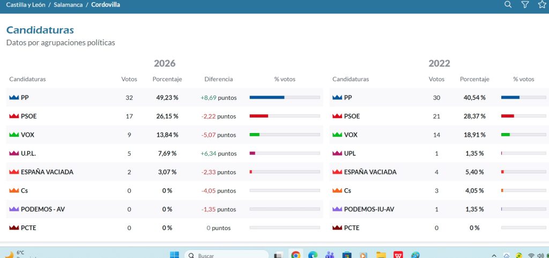This screenshot has width=549, height=258.
Task: Select the PODEMOS-IU-AV row in 2022
Action: coord(439,209)
